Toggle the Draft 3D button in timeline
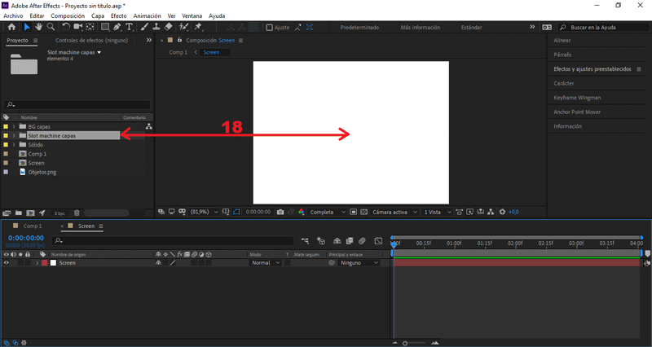652x347 pixels. [321, 240]
